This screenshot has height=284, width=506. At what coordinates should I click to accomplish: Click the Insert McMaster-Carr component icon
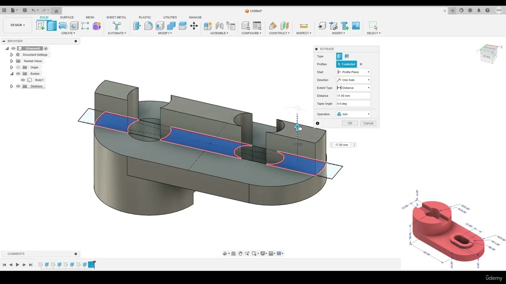[x=344, y=26]
